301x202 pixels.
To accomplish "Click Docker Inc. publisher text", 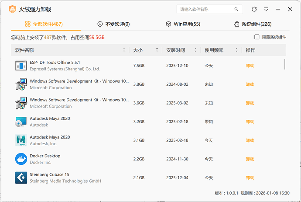I will click(40, 162).
